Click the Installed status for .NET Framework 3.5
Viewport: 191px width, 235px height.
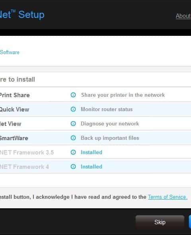[x=92, y=152]
